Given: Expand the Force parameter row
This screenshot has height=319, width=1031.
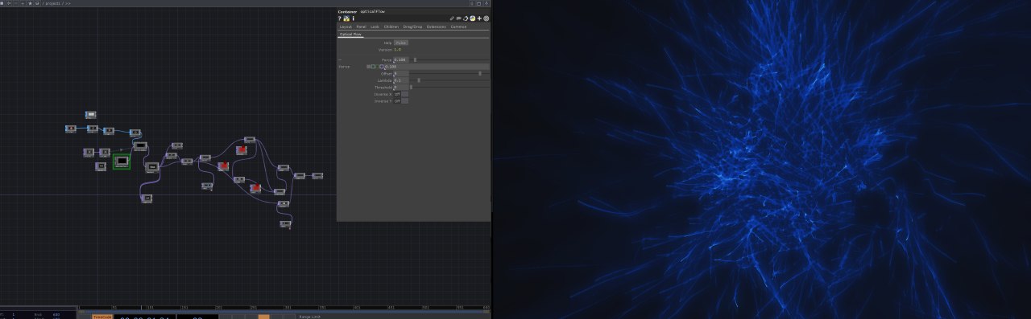Looking at the screenshot, I should click(340, 59).
